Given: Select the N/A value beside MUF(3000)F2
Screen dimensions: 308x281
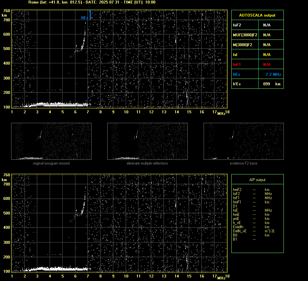Looking at the screenshot, I should click(267, 35).
